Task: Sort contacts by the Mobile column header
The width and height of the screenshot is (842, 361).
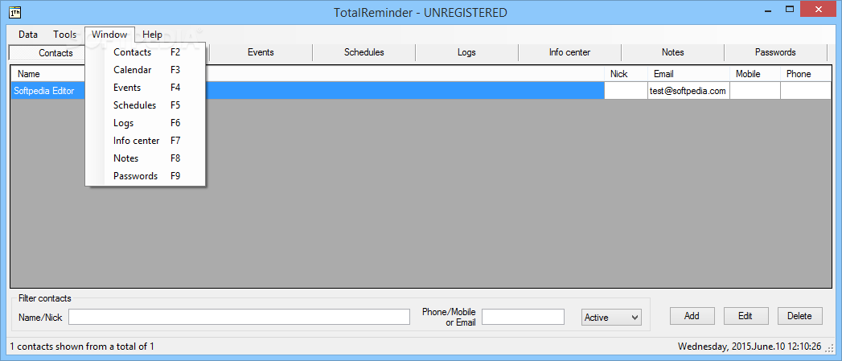Action: (x=755, y=74)
